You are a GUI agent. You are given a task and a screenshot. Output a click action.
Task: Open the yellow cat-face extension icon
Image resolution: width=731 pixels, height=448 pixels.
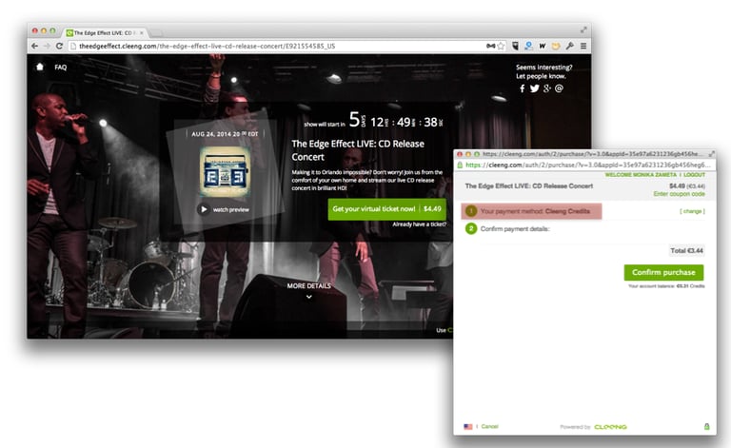[556, 46]
